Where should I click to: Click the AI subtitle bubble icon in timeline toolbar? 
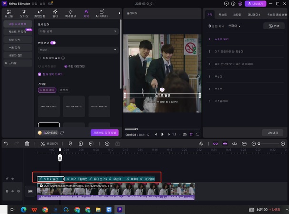(91, 144)
